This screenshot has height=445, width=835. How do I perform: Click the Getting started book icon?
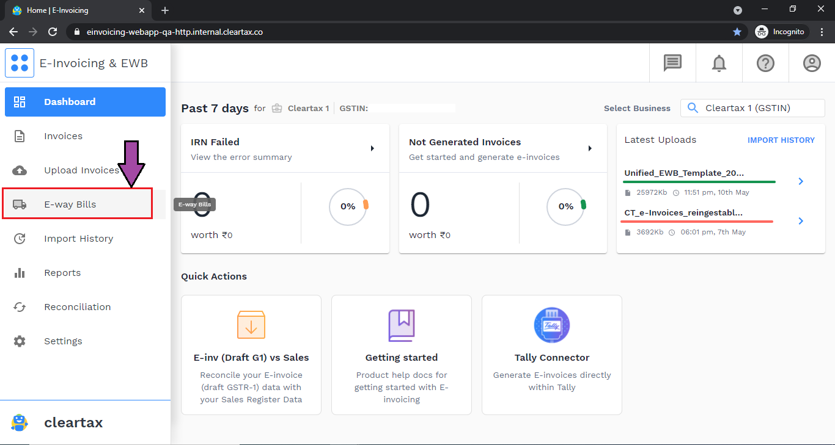[x=402, y=325]
